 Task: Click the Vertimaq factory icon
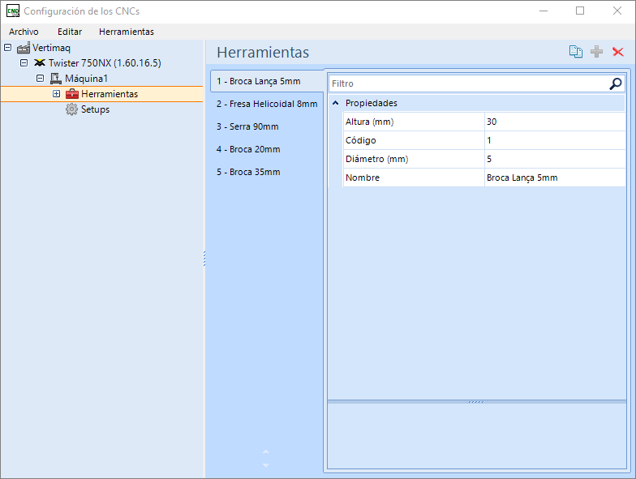(x=24, y=48)
